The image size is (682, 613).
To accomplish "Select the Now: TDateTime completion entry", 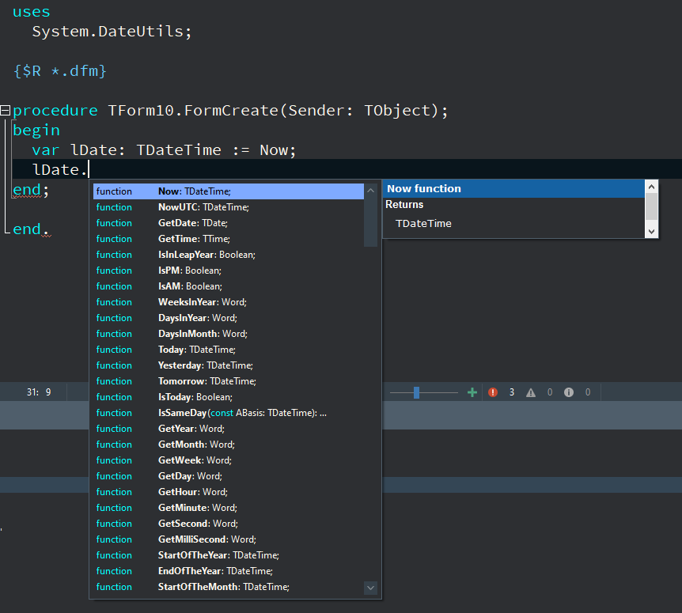I will [x=229, y=191].
